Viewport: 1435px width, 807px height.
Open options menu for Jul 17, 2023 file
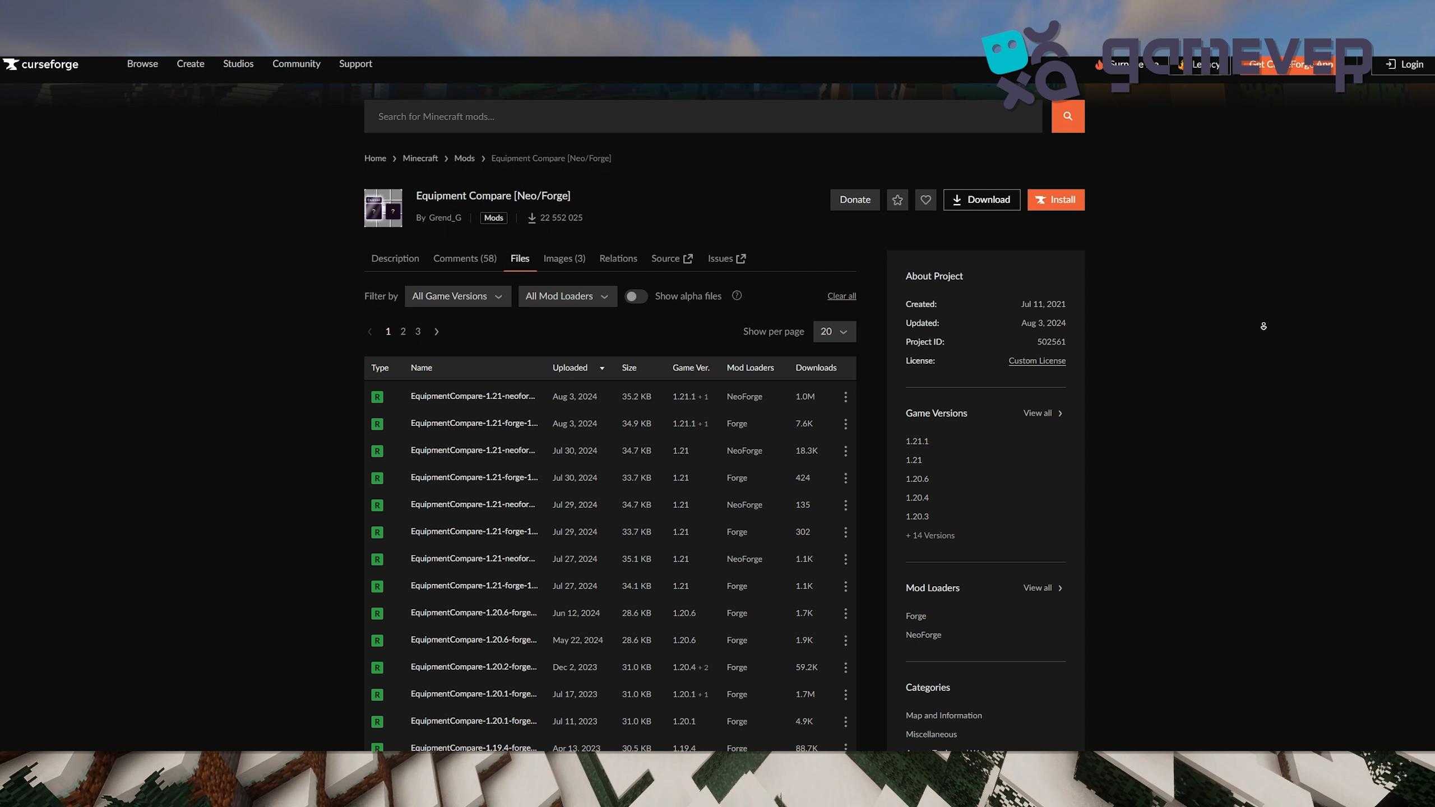[x=845, y=694]
